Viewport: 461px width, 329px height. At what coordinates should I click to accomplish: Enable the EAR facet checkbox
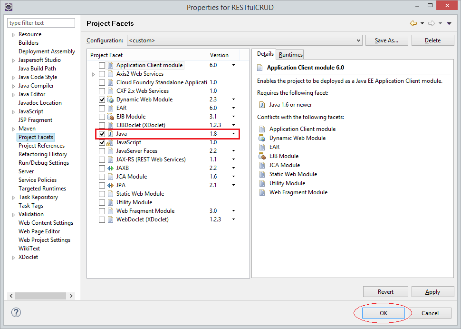click(102, 108)
